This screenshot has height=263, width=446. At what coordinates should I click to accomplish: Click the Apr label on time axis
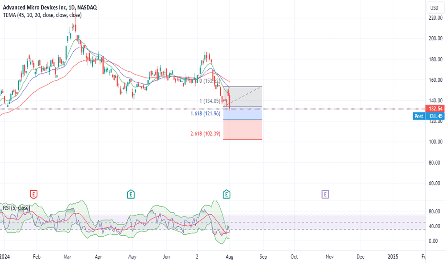(98, 257)
